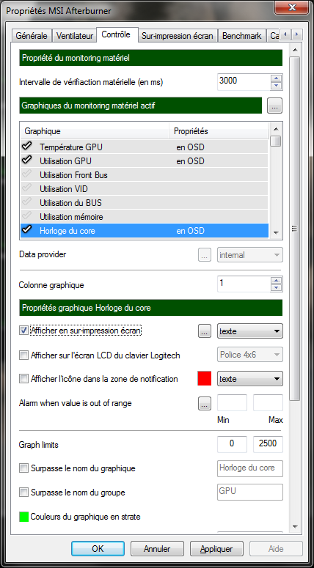Open the Ventilateur tab
The image size is (314, 568).
pos(75,36)
